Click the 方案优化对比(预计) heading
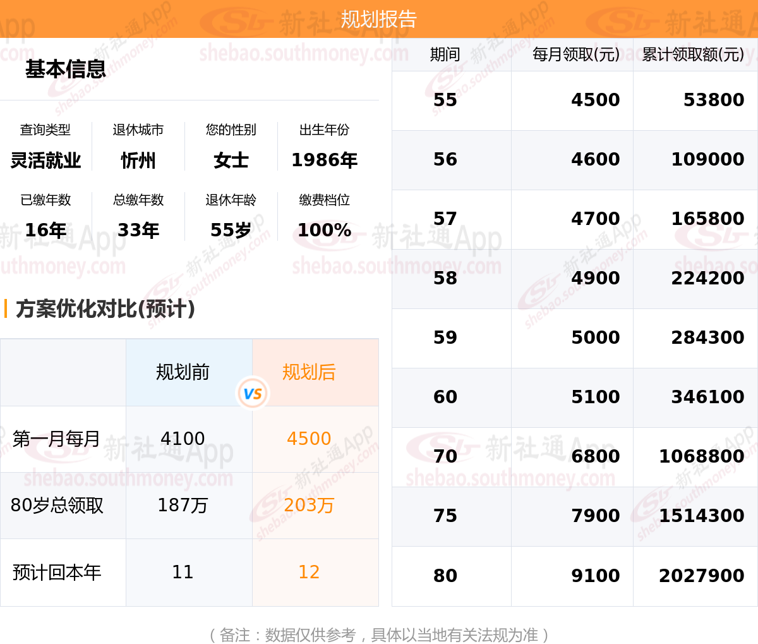 pyautogui.click(x=105, y=308)
